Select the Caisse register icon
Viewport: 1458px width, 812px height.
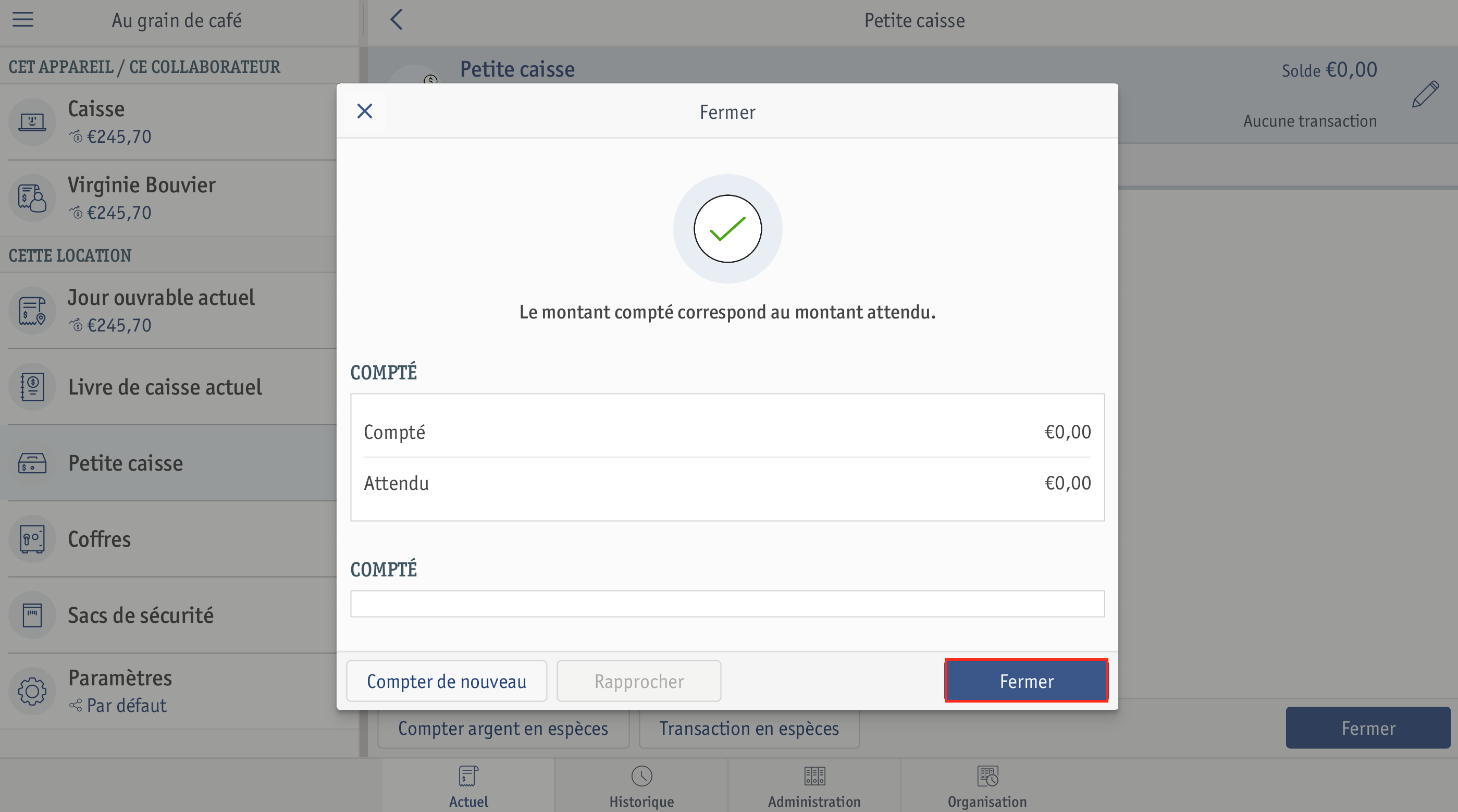coord(32,122)
